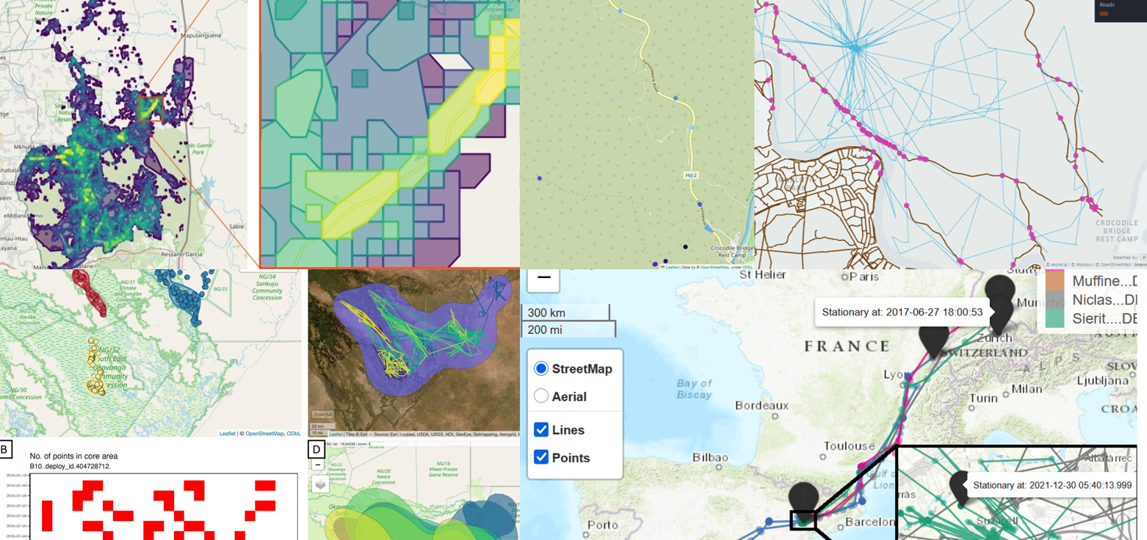Click the Niclas gray legend swatch
Image resolution: width=1147 pixels, height=540 pixels.
click(1055, 300)
